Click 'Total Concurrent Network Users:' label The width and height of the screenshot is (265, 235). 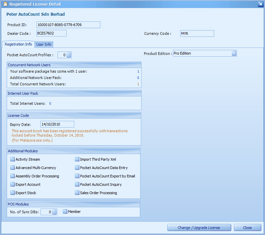(38, 84)
